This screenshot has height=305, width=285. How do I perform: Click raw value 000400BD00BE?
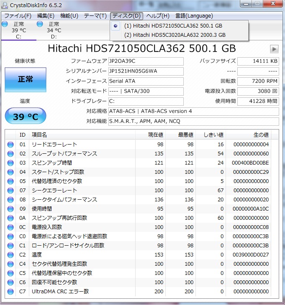click(x=250, y=163)
